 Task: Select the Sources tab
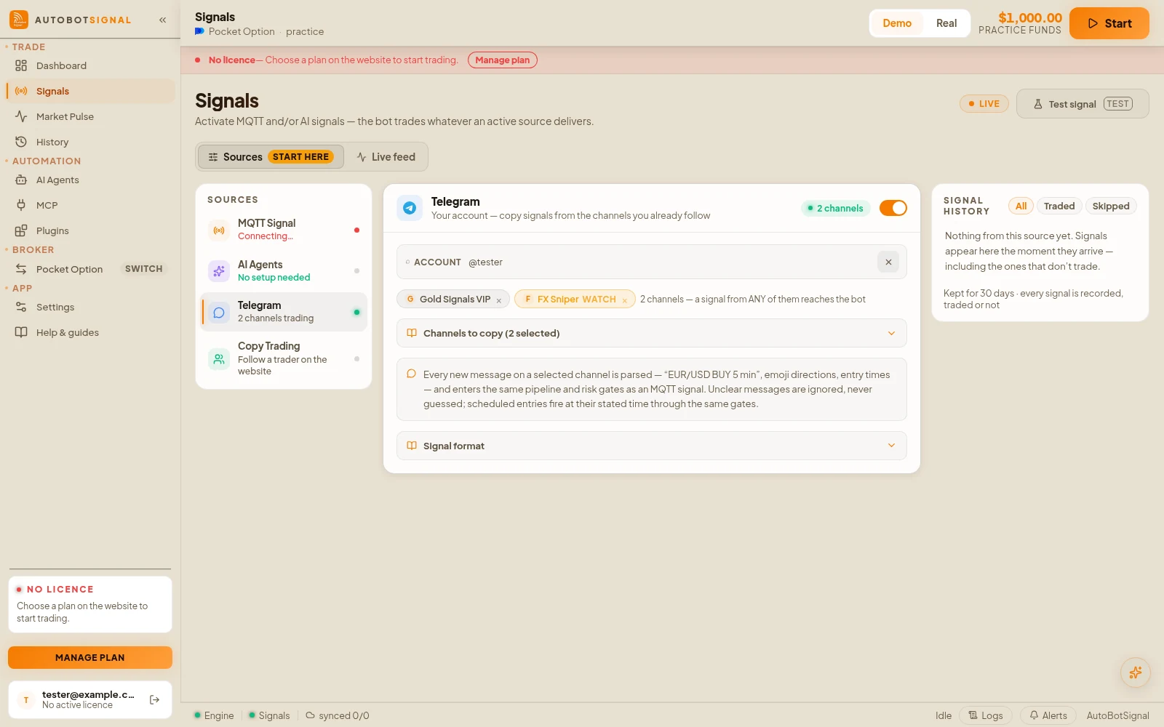tap(271, 157)
